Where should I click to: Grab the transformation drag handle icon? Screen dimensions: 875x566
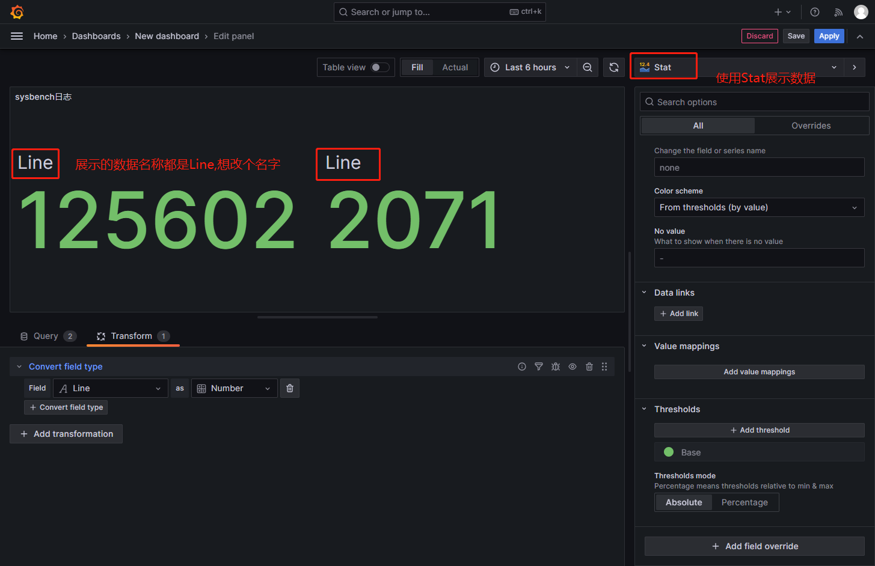(x=604, y=367)
